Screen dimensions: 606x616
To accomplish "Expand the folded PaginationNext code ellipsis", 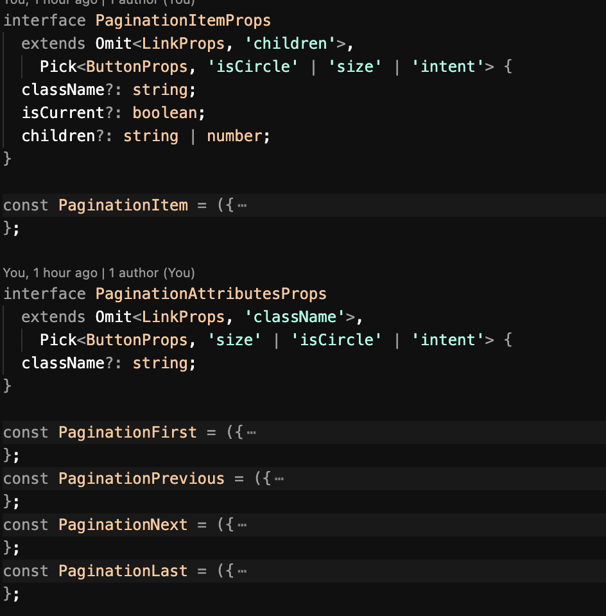I will [242, 525].
